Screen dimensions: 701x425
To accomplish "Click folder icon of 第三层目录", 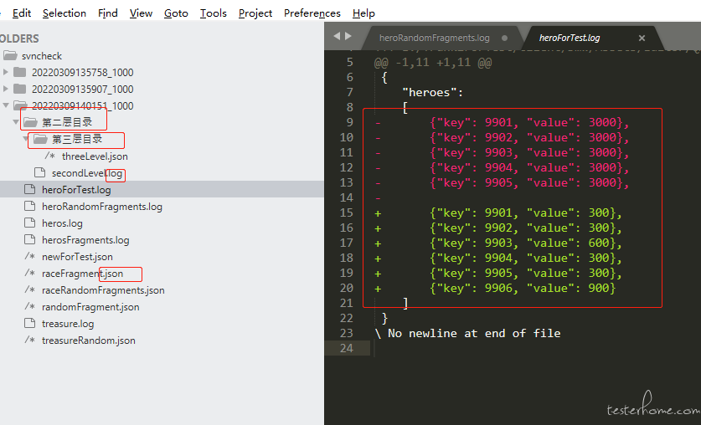I will 40,139.
